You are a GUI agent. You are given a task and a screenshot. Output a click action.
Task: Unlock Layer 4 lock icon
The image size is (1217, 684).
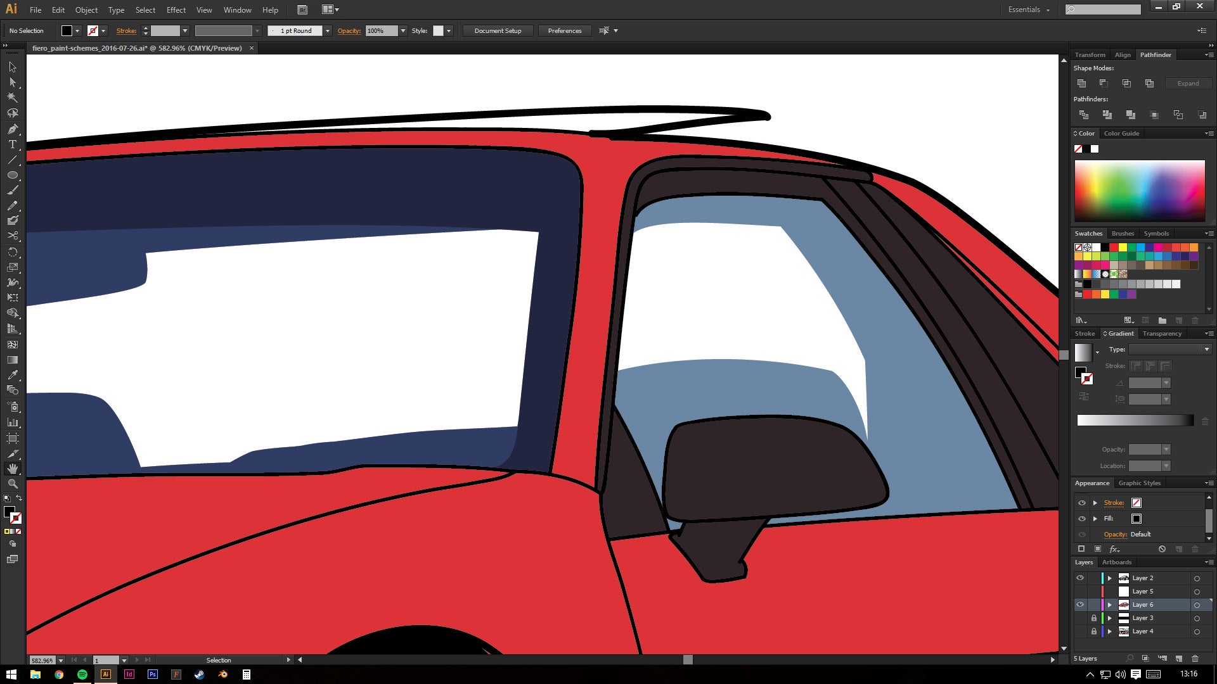(1093, 631)
